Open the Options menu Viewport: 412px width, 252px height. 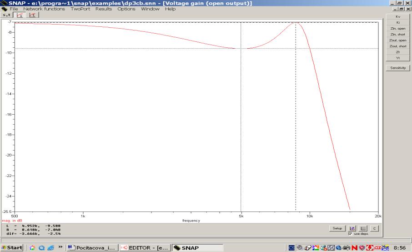pos(126,9)
